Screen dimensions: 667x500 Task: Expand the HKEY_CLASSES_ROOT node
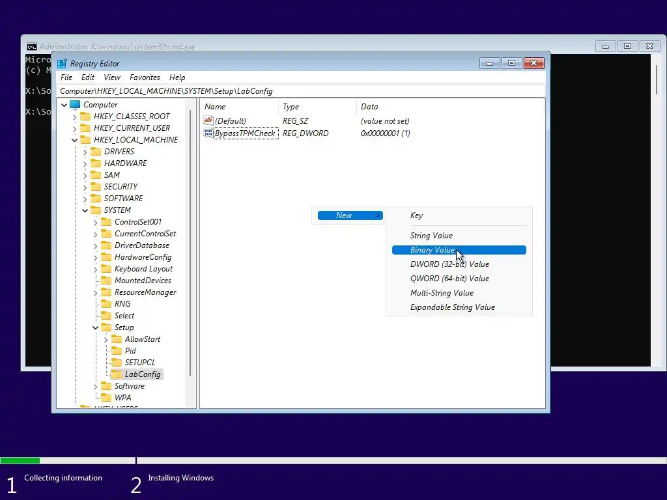(x=75, y=117)
